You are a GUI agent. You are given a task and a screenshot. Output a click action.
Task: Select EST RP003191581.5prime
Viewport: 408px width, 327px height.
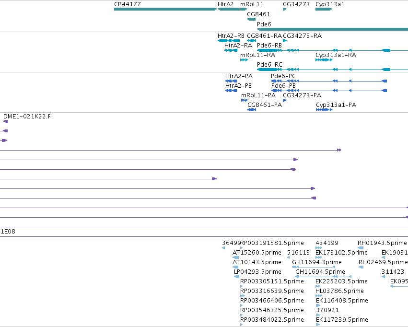[272, 243]
